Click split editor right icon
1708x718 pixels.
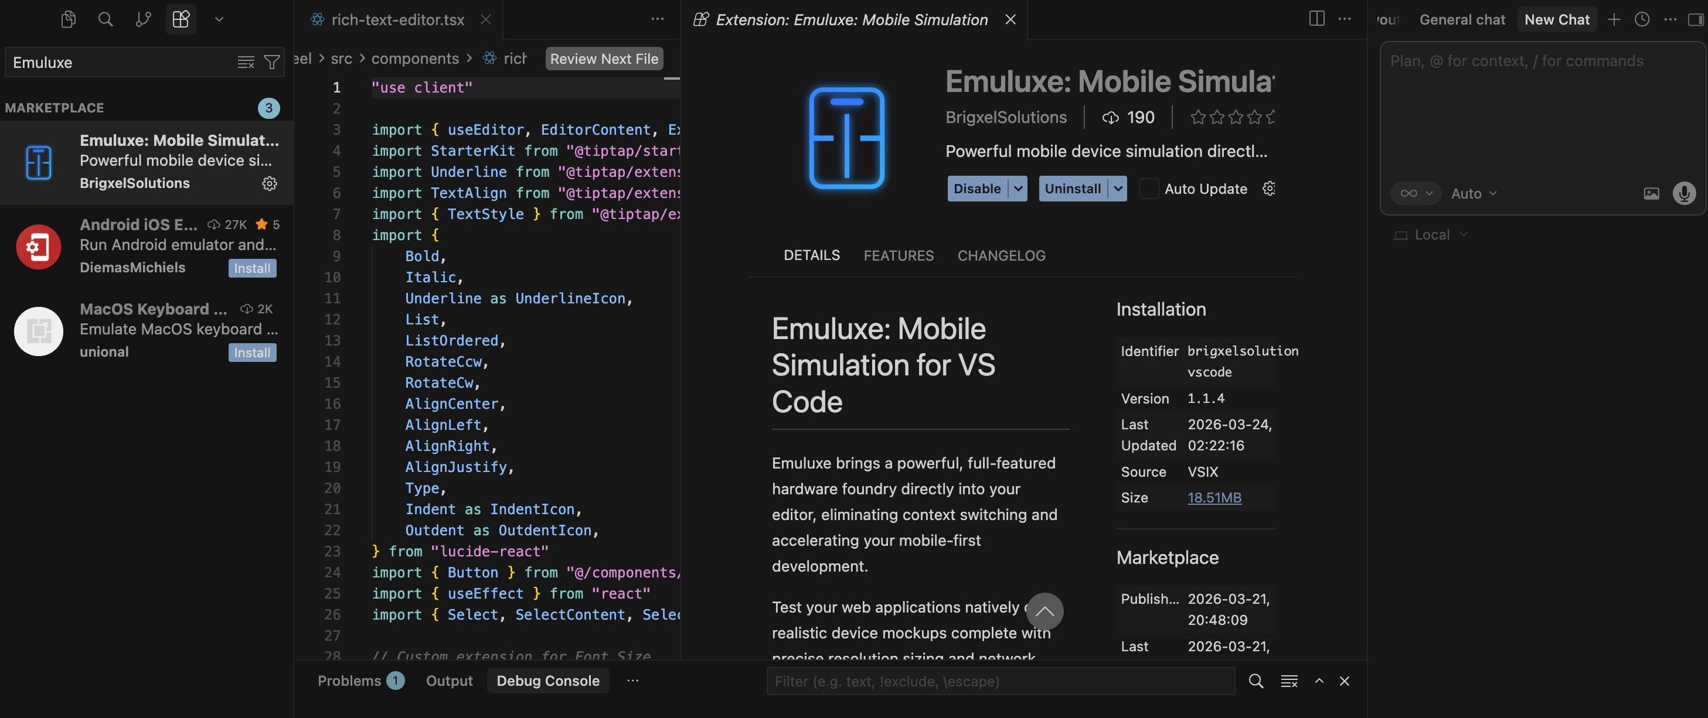tap(1317, 19)
